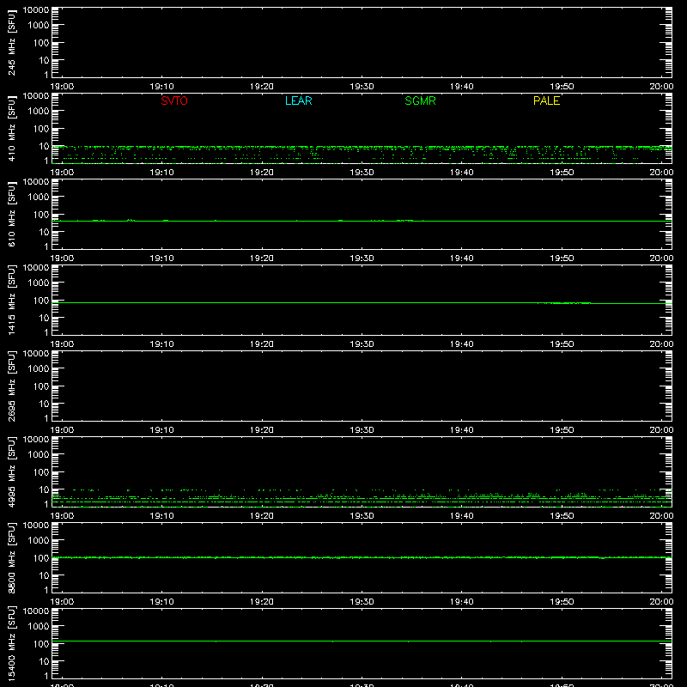Screen dimensions: 687x687
Task: Click the yellow PALE station label
Action: click(x=546, y=100)
